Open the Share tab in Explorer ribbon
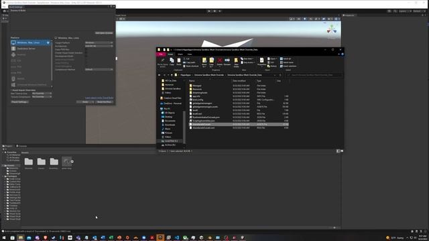 point(180,54)
